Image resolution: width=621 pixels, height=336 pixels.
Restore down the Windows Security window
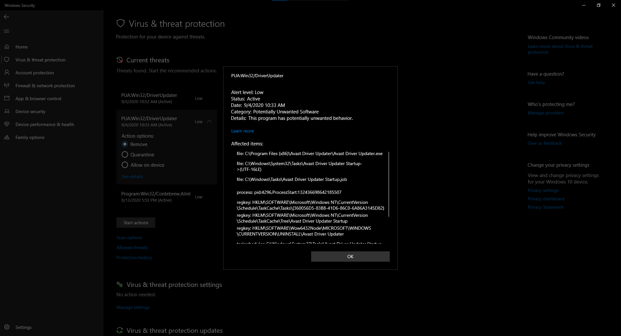point(599,5)
